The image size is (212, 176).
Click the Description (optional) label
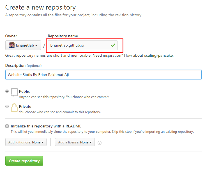23,65
